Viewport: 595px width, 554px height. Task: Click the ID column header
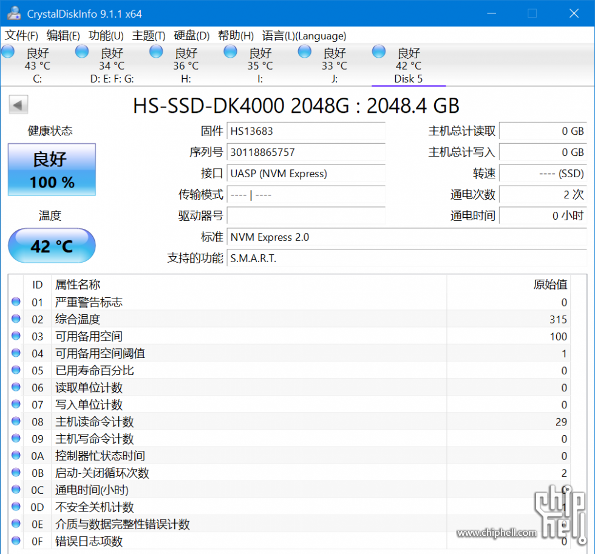pos(37,285)
